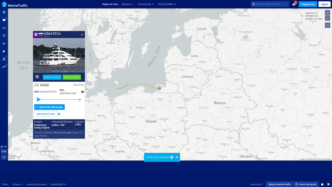The width and height of the screenshot is (332, 187).
Task: Open the hamburger menu in vessel panel
Action: click(37, 77)
